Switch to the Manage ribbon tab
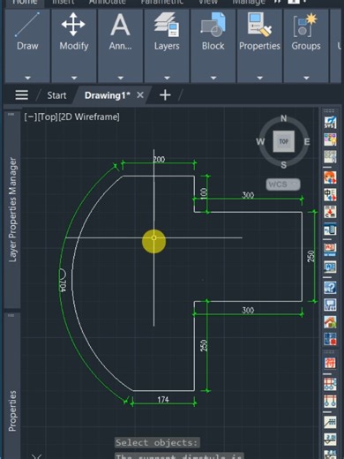The height and width of the screenshot is (459, 344). click(249, 2)
